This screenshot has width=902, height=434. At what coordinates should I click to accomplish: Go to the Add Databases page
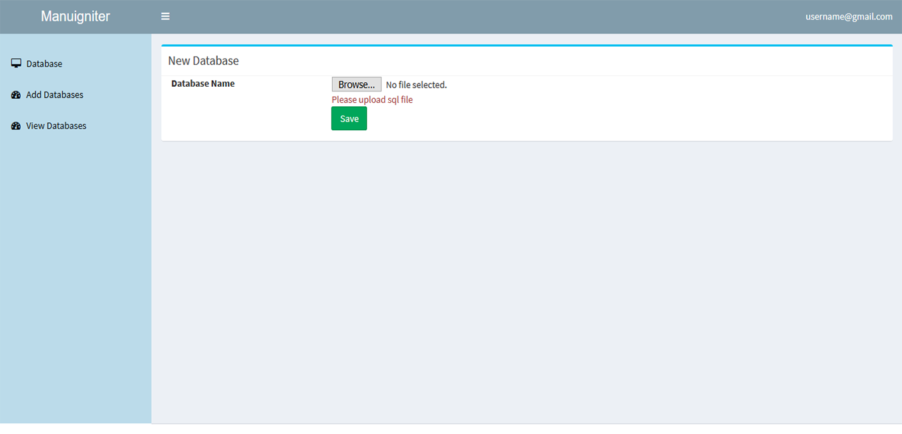click(x=55, y=95)
